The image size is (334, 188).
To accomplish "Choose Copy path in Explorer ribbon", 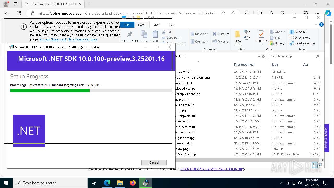I will click(x=171, y=38).
